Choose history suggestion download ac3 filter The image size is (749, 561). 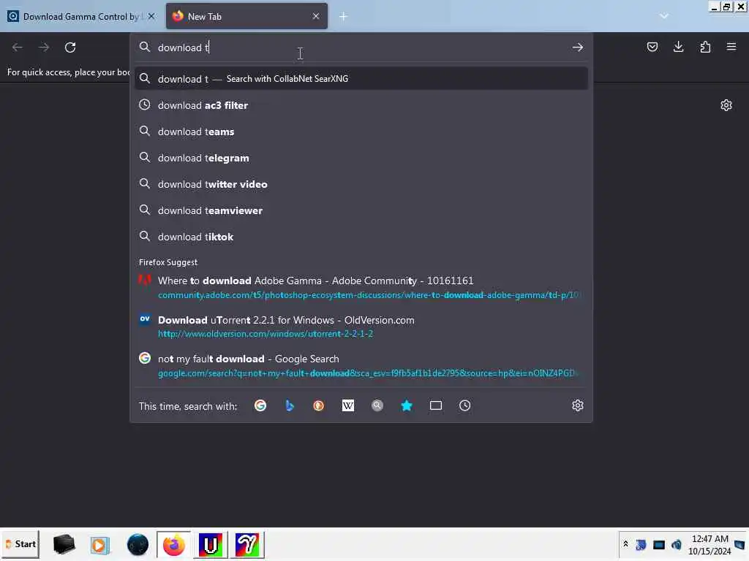[x=361, y=105]
